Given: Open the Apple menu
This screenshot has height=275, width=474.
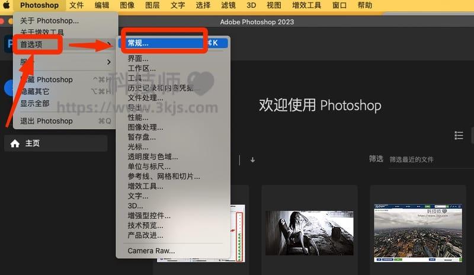Looking at the screenshot, I should [7, 5].
